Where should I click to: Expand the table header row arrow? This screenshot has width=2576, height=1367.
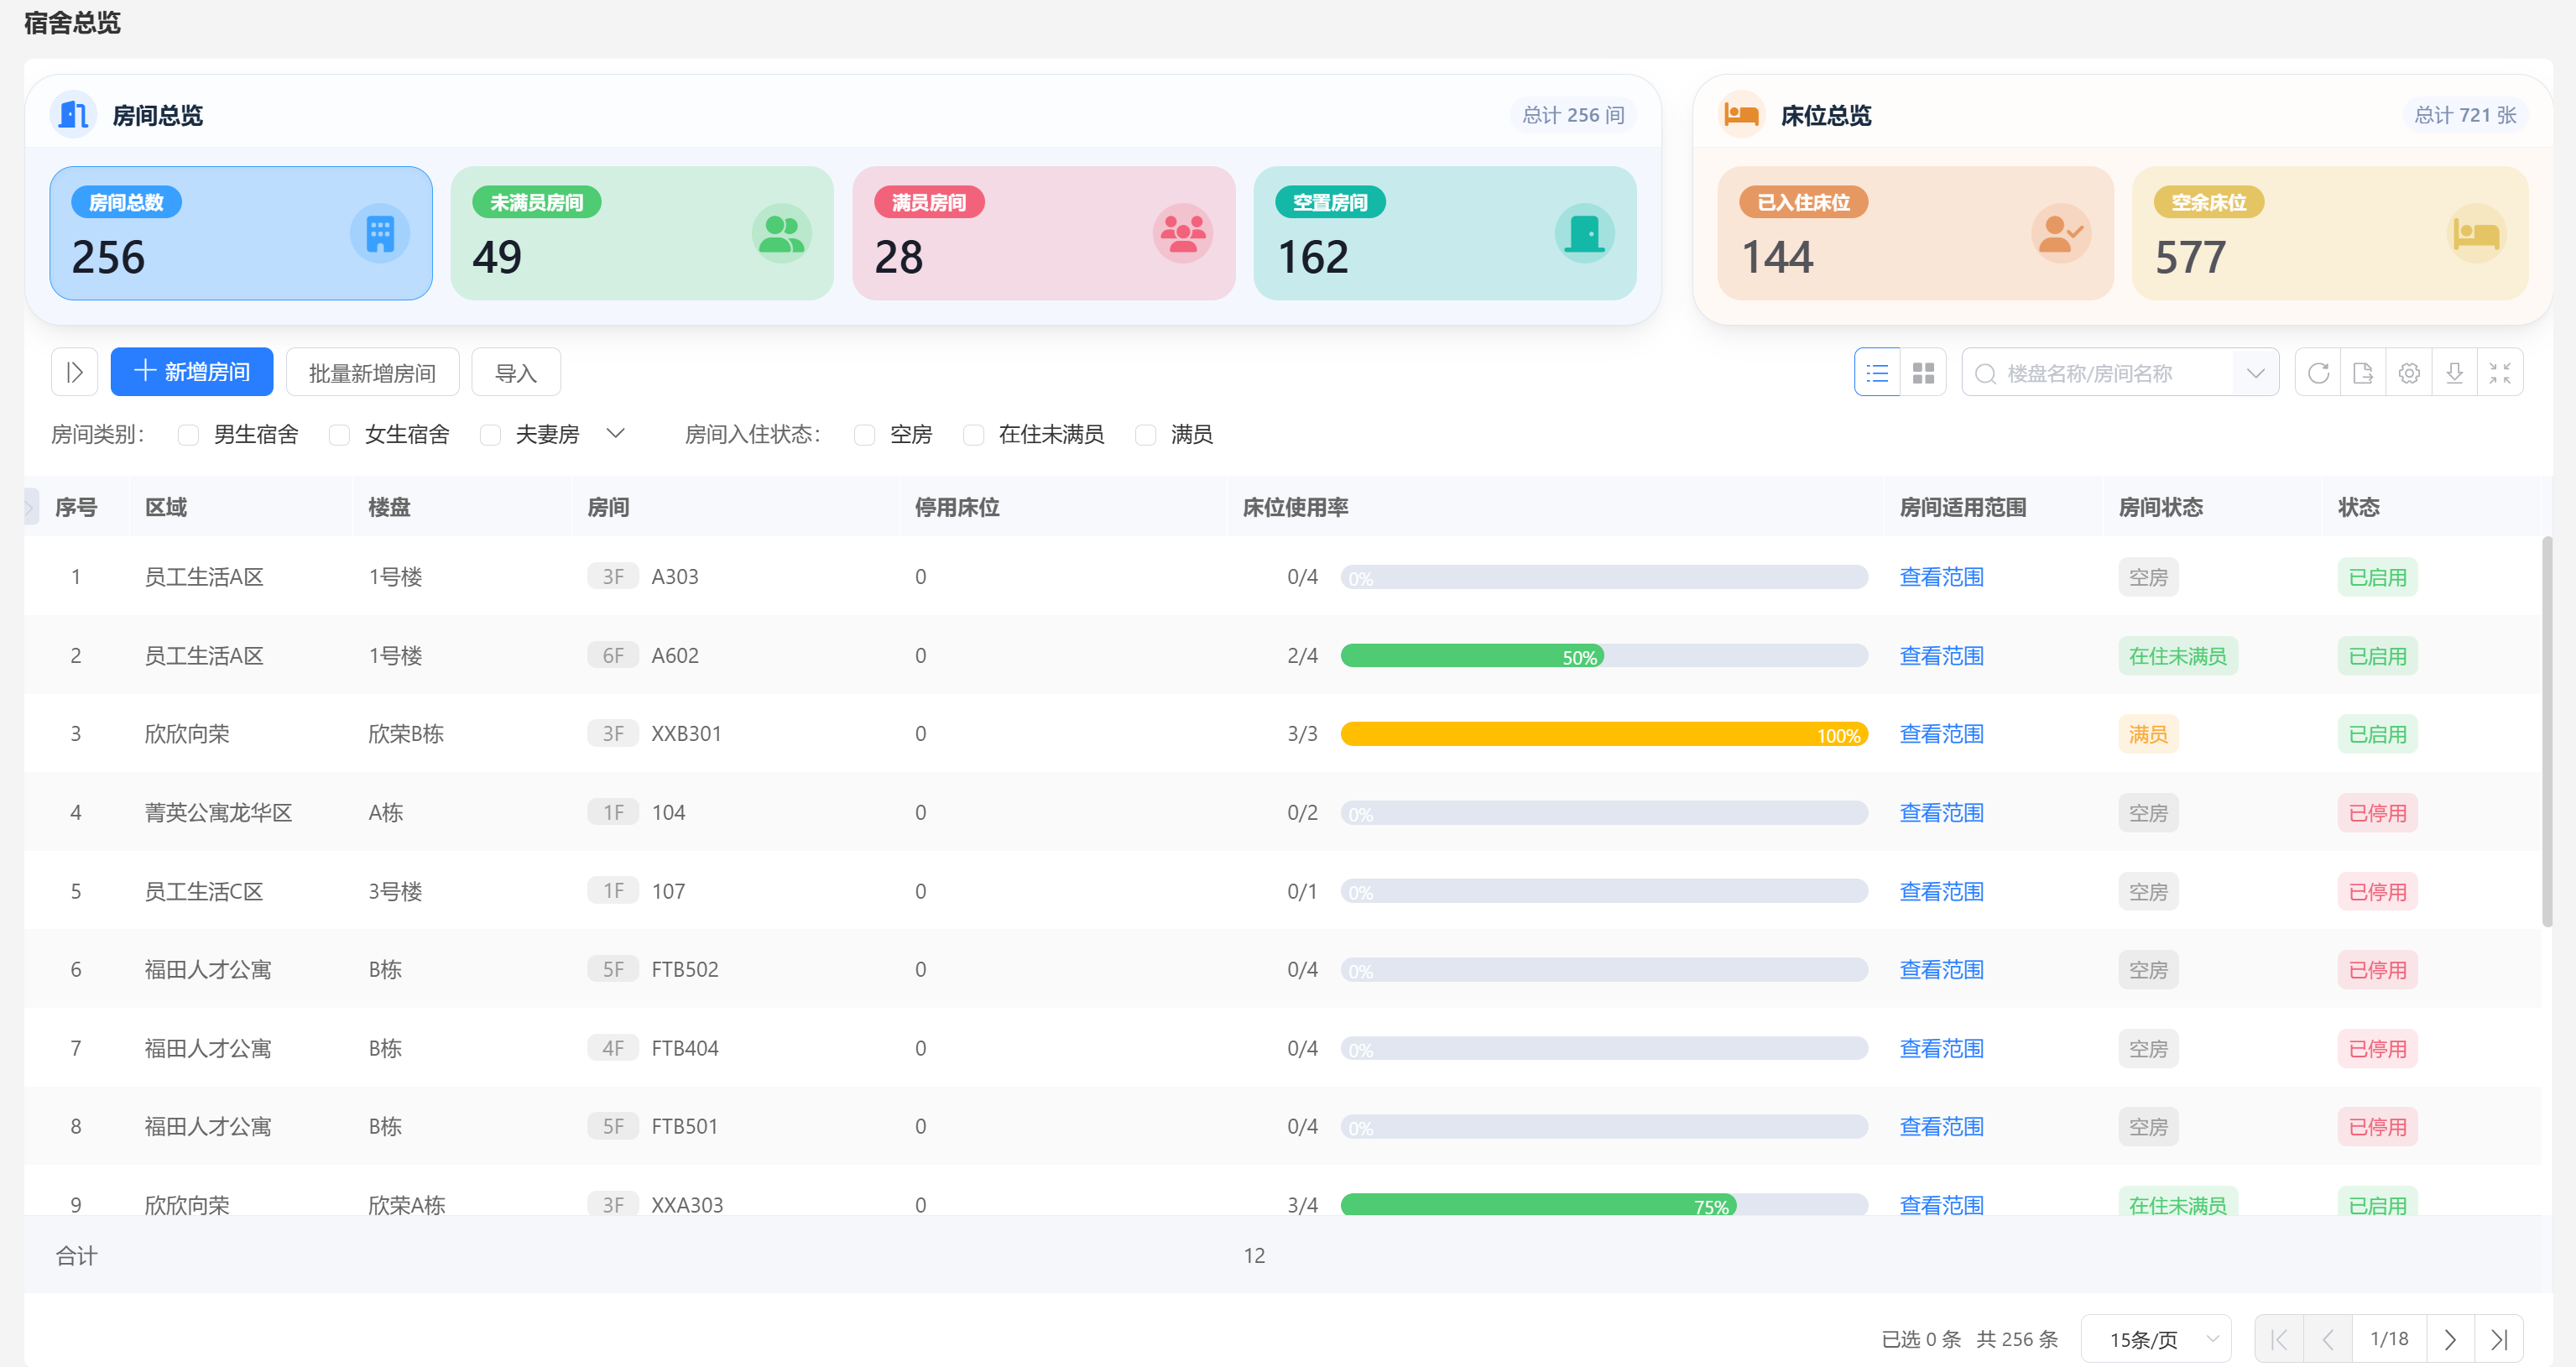pos(30,507)
